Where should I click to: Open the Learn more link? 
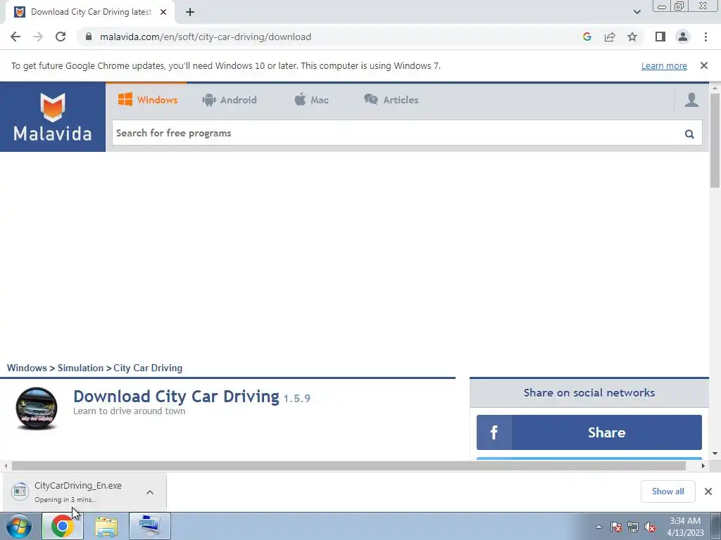pyautogui.click(x=664, y=65)
